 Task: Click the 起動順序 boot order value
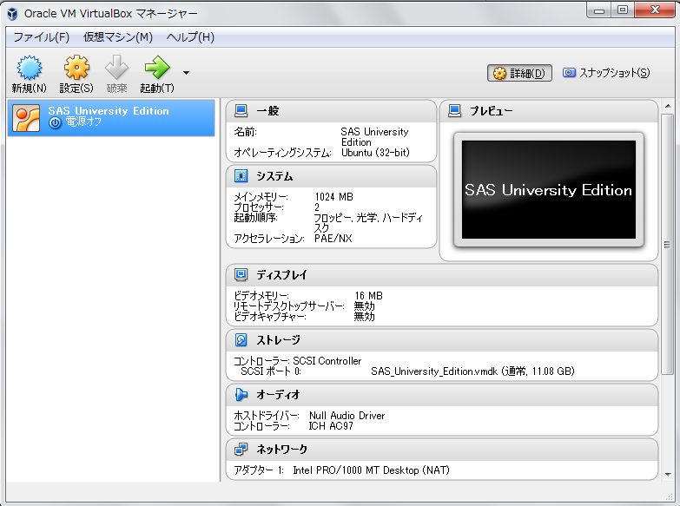pyautogui.click(x=367, y=222)
